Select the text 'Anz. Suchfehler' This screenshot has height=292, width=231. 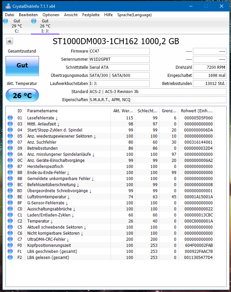click(x=42, y=142)
